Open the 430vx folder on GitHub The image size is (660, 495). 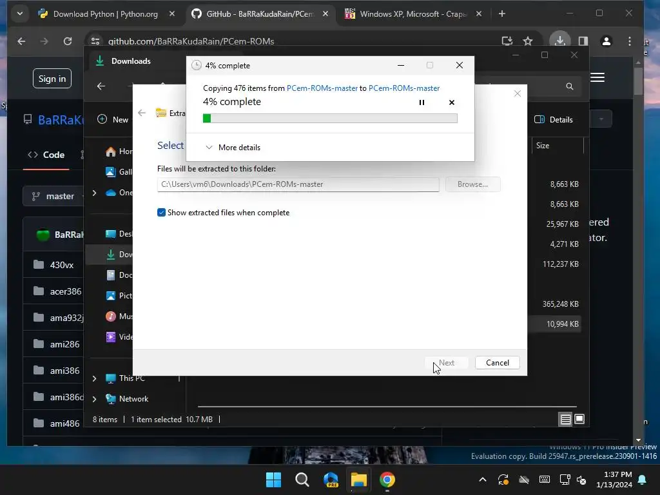61,265
